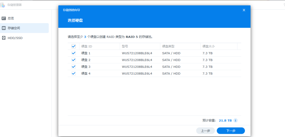The image size is (285, 137).
Task: Deselect the 硬盘 3 checkbox
Action: pyautogui.click(x=74, y=67)
